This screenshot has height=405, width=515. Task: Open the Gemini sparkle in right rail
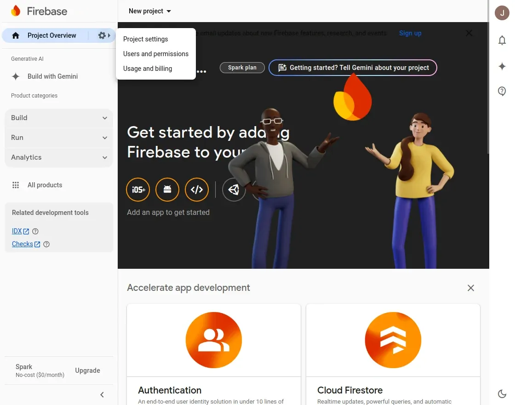502,66
